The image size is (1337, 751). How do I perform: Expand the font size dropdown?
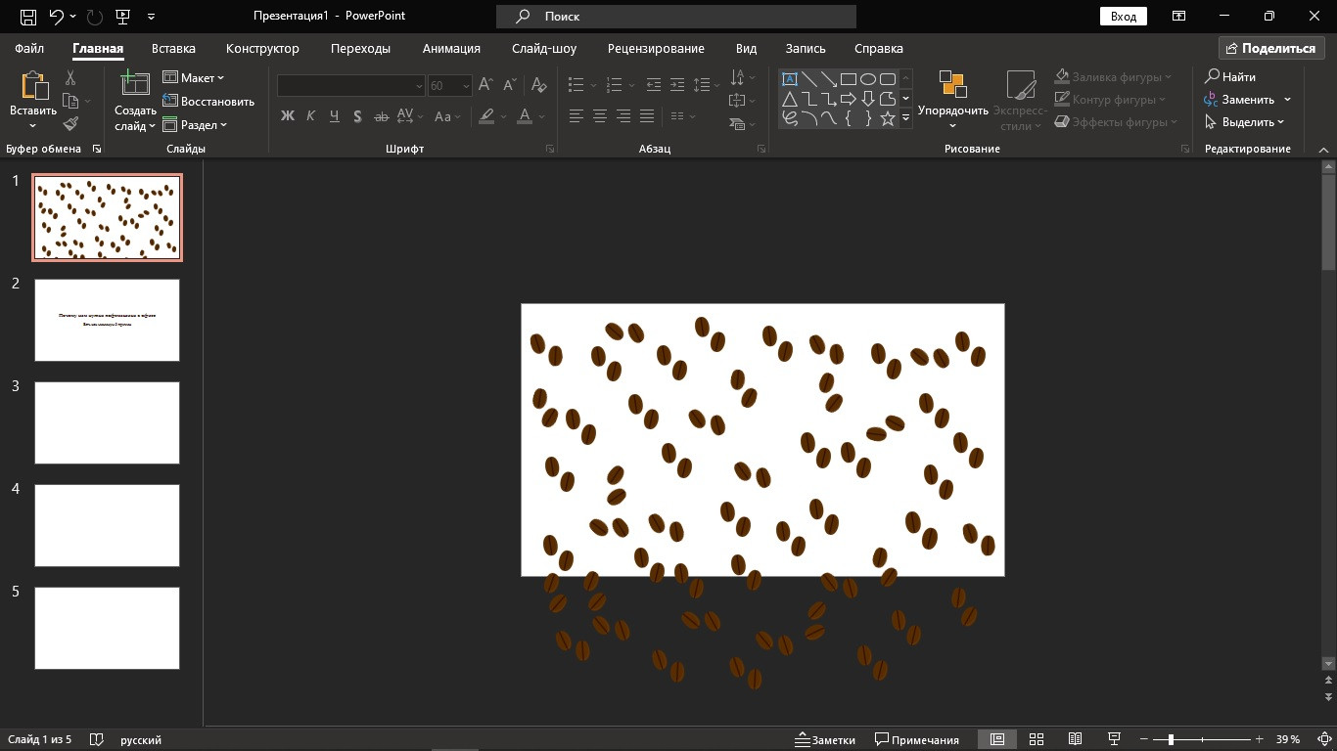pos(465,86)
